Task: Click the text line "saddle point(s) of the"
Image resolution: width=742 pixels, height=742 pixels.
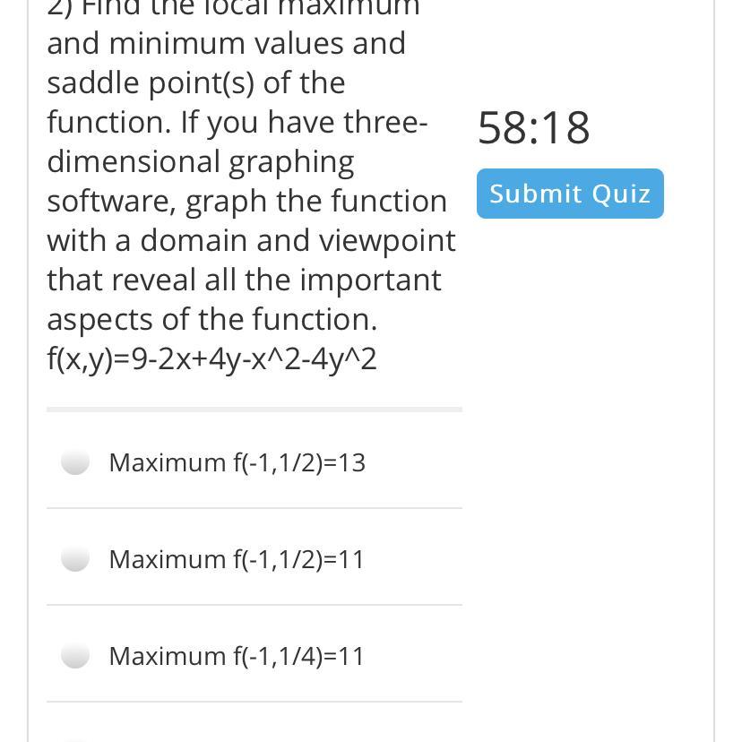Action: [195, 82]
